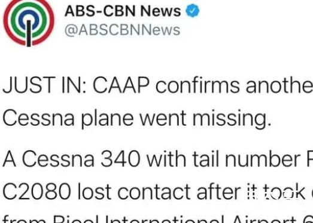Click the blue inner ring of logo

(29, 17)
